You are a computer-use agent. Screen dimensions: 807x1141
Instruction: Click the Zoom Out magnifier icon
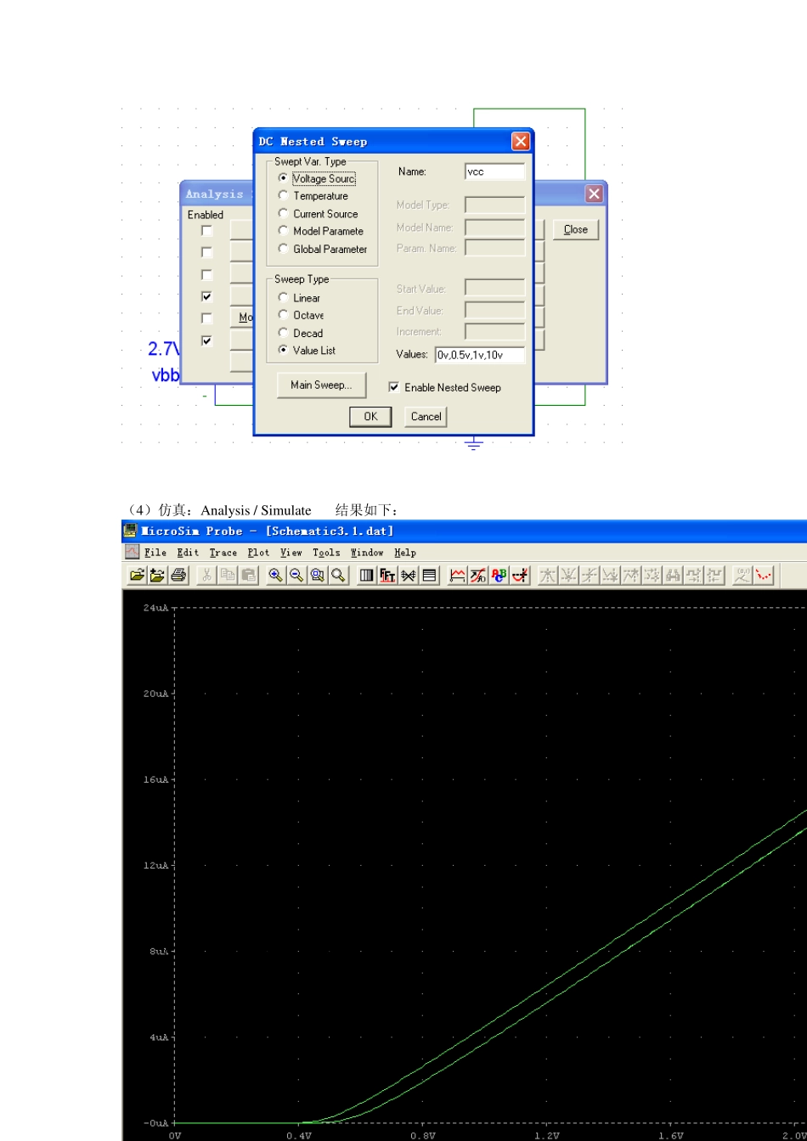(x=296, y=576)
